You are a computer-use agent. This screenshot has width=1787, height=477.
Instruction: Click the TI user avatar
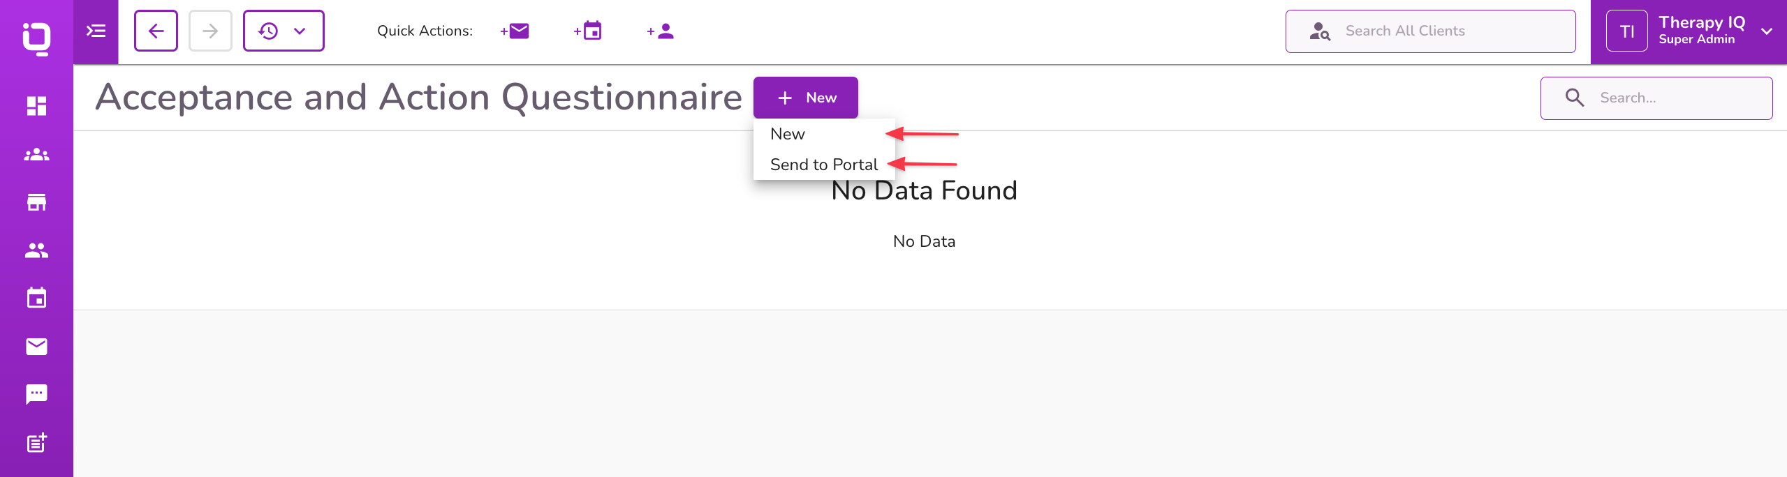tap(1626, 31)
